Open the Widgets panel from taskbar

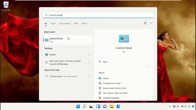click(x=98, y=106)
